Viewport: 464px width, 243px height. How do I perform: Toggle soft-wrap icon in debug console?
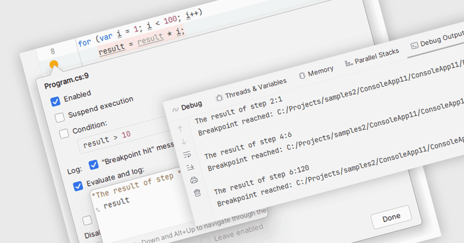[x=187, y=155]
